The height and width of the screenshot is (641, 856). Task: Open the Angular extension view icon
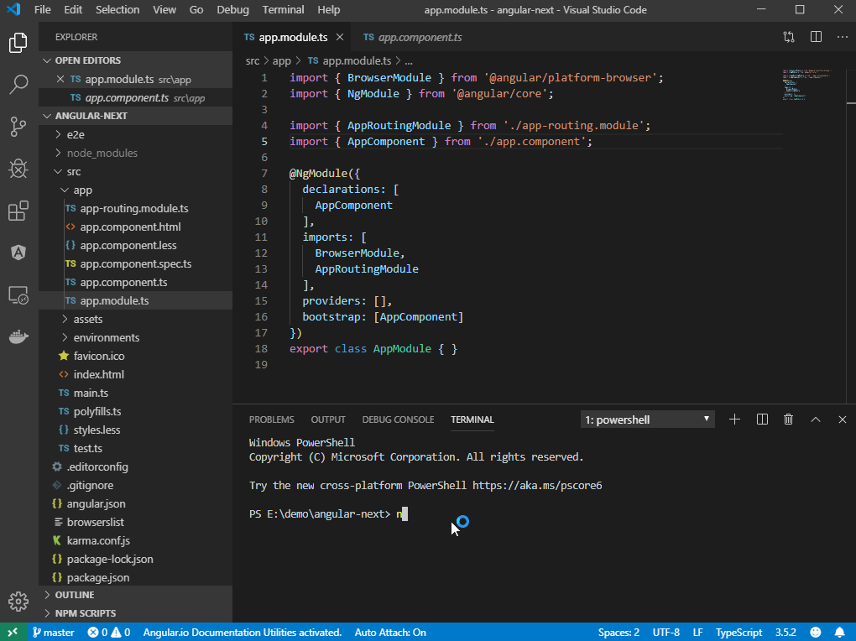[x=18, y=253]
